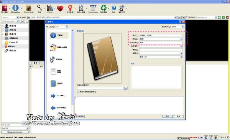Select the Look & Feel section
The width and height of the screenshot is (230, 140).
59,48
